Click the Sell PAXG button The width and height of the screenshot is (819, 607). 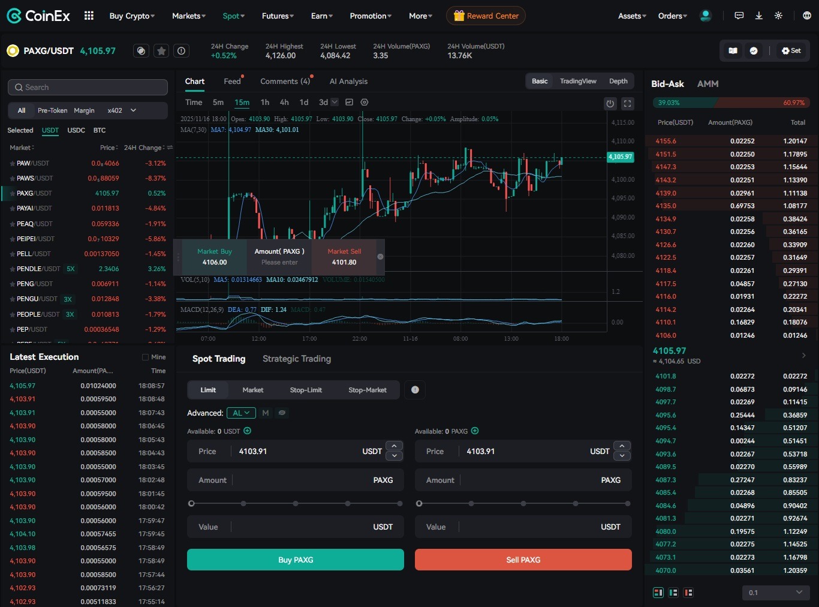523,559
